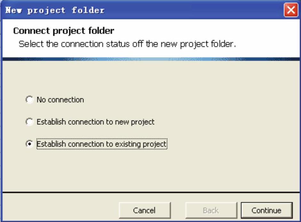The width and height of the screenshot is (301, 222).
Task: Click the "New project folder" title bar text
Action: click(x=54, y=10)
